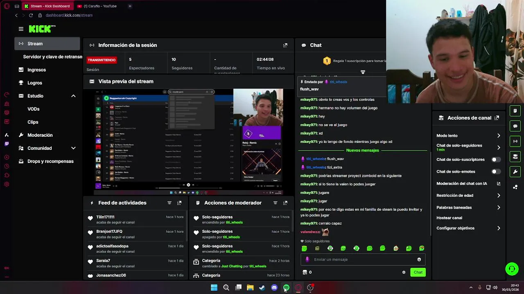This screenshot has height=294, width=524.
Task: Expand Chat de solo-seguidores options
Action: click(499, 147)
